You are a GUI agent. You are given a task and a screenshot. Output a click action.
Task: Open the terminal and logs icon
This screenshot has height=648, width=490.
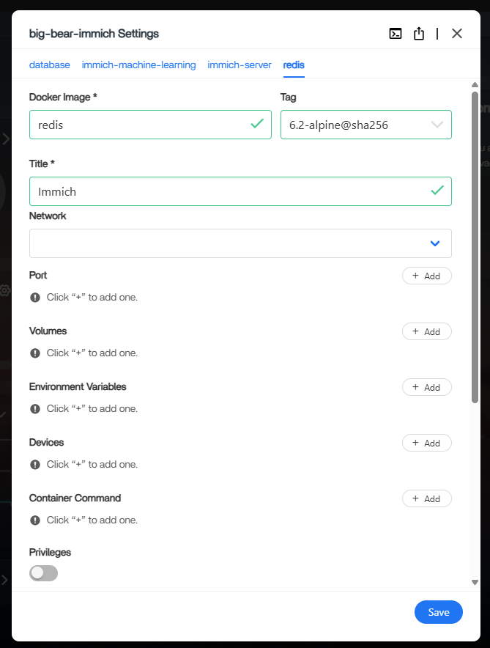click(x=395, y=34)
